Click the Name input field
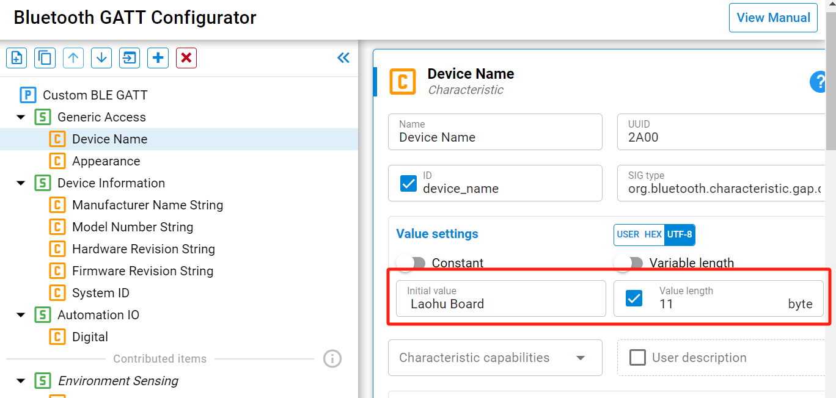Viewport: 836px width, 398px height. 495,132
